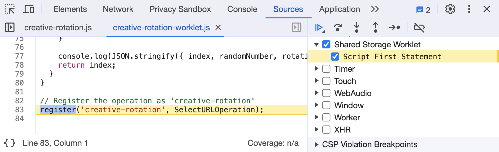499x152 pixels.
Task: Toggle the device toolbar icon
Action: click(x=29, y=9)
